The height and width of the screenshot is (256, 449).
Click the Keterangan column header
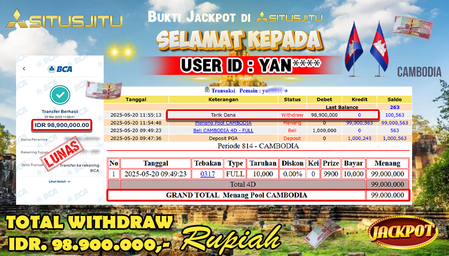click(x=223, y=99)
